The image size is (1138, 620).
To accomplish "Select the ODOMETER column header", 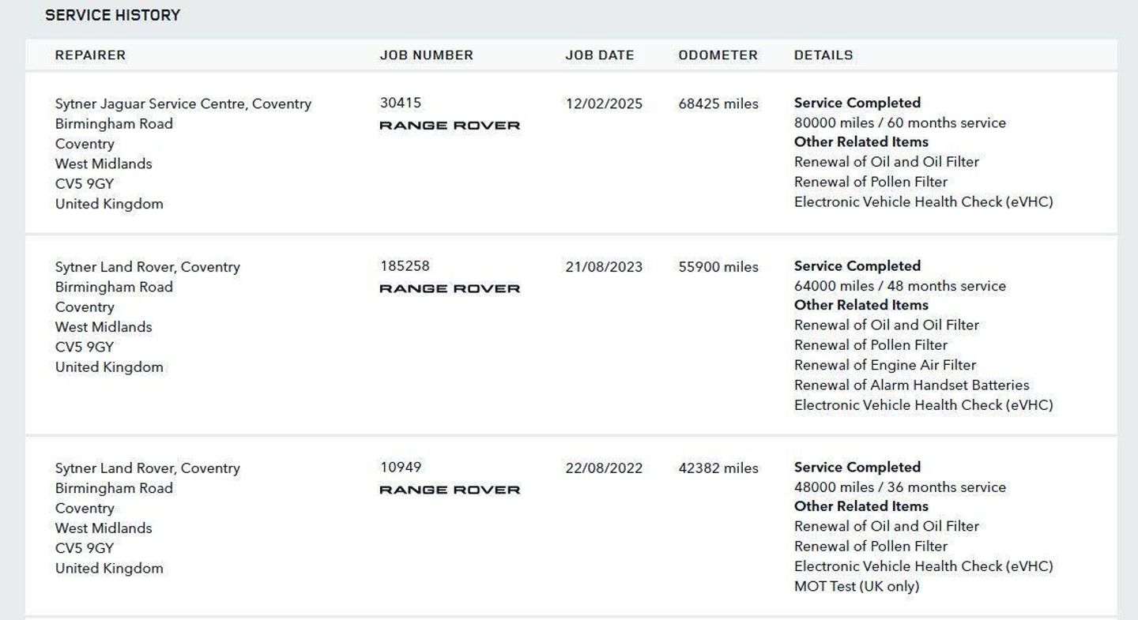I will click(718, 55).
